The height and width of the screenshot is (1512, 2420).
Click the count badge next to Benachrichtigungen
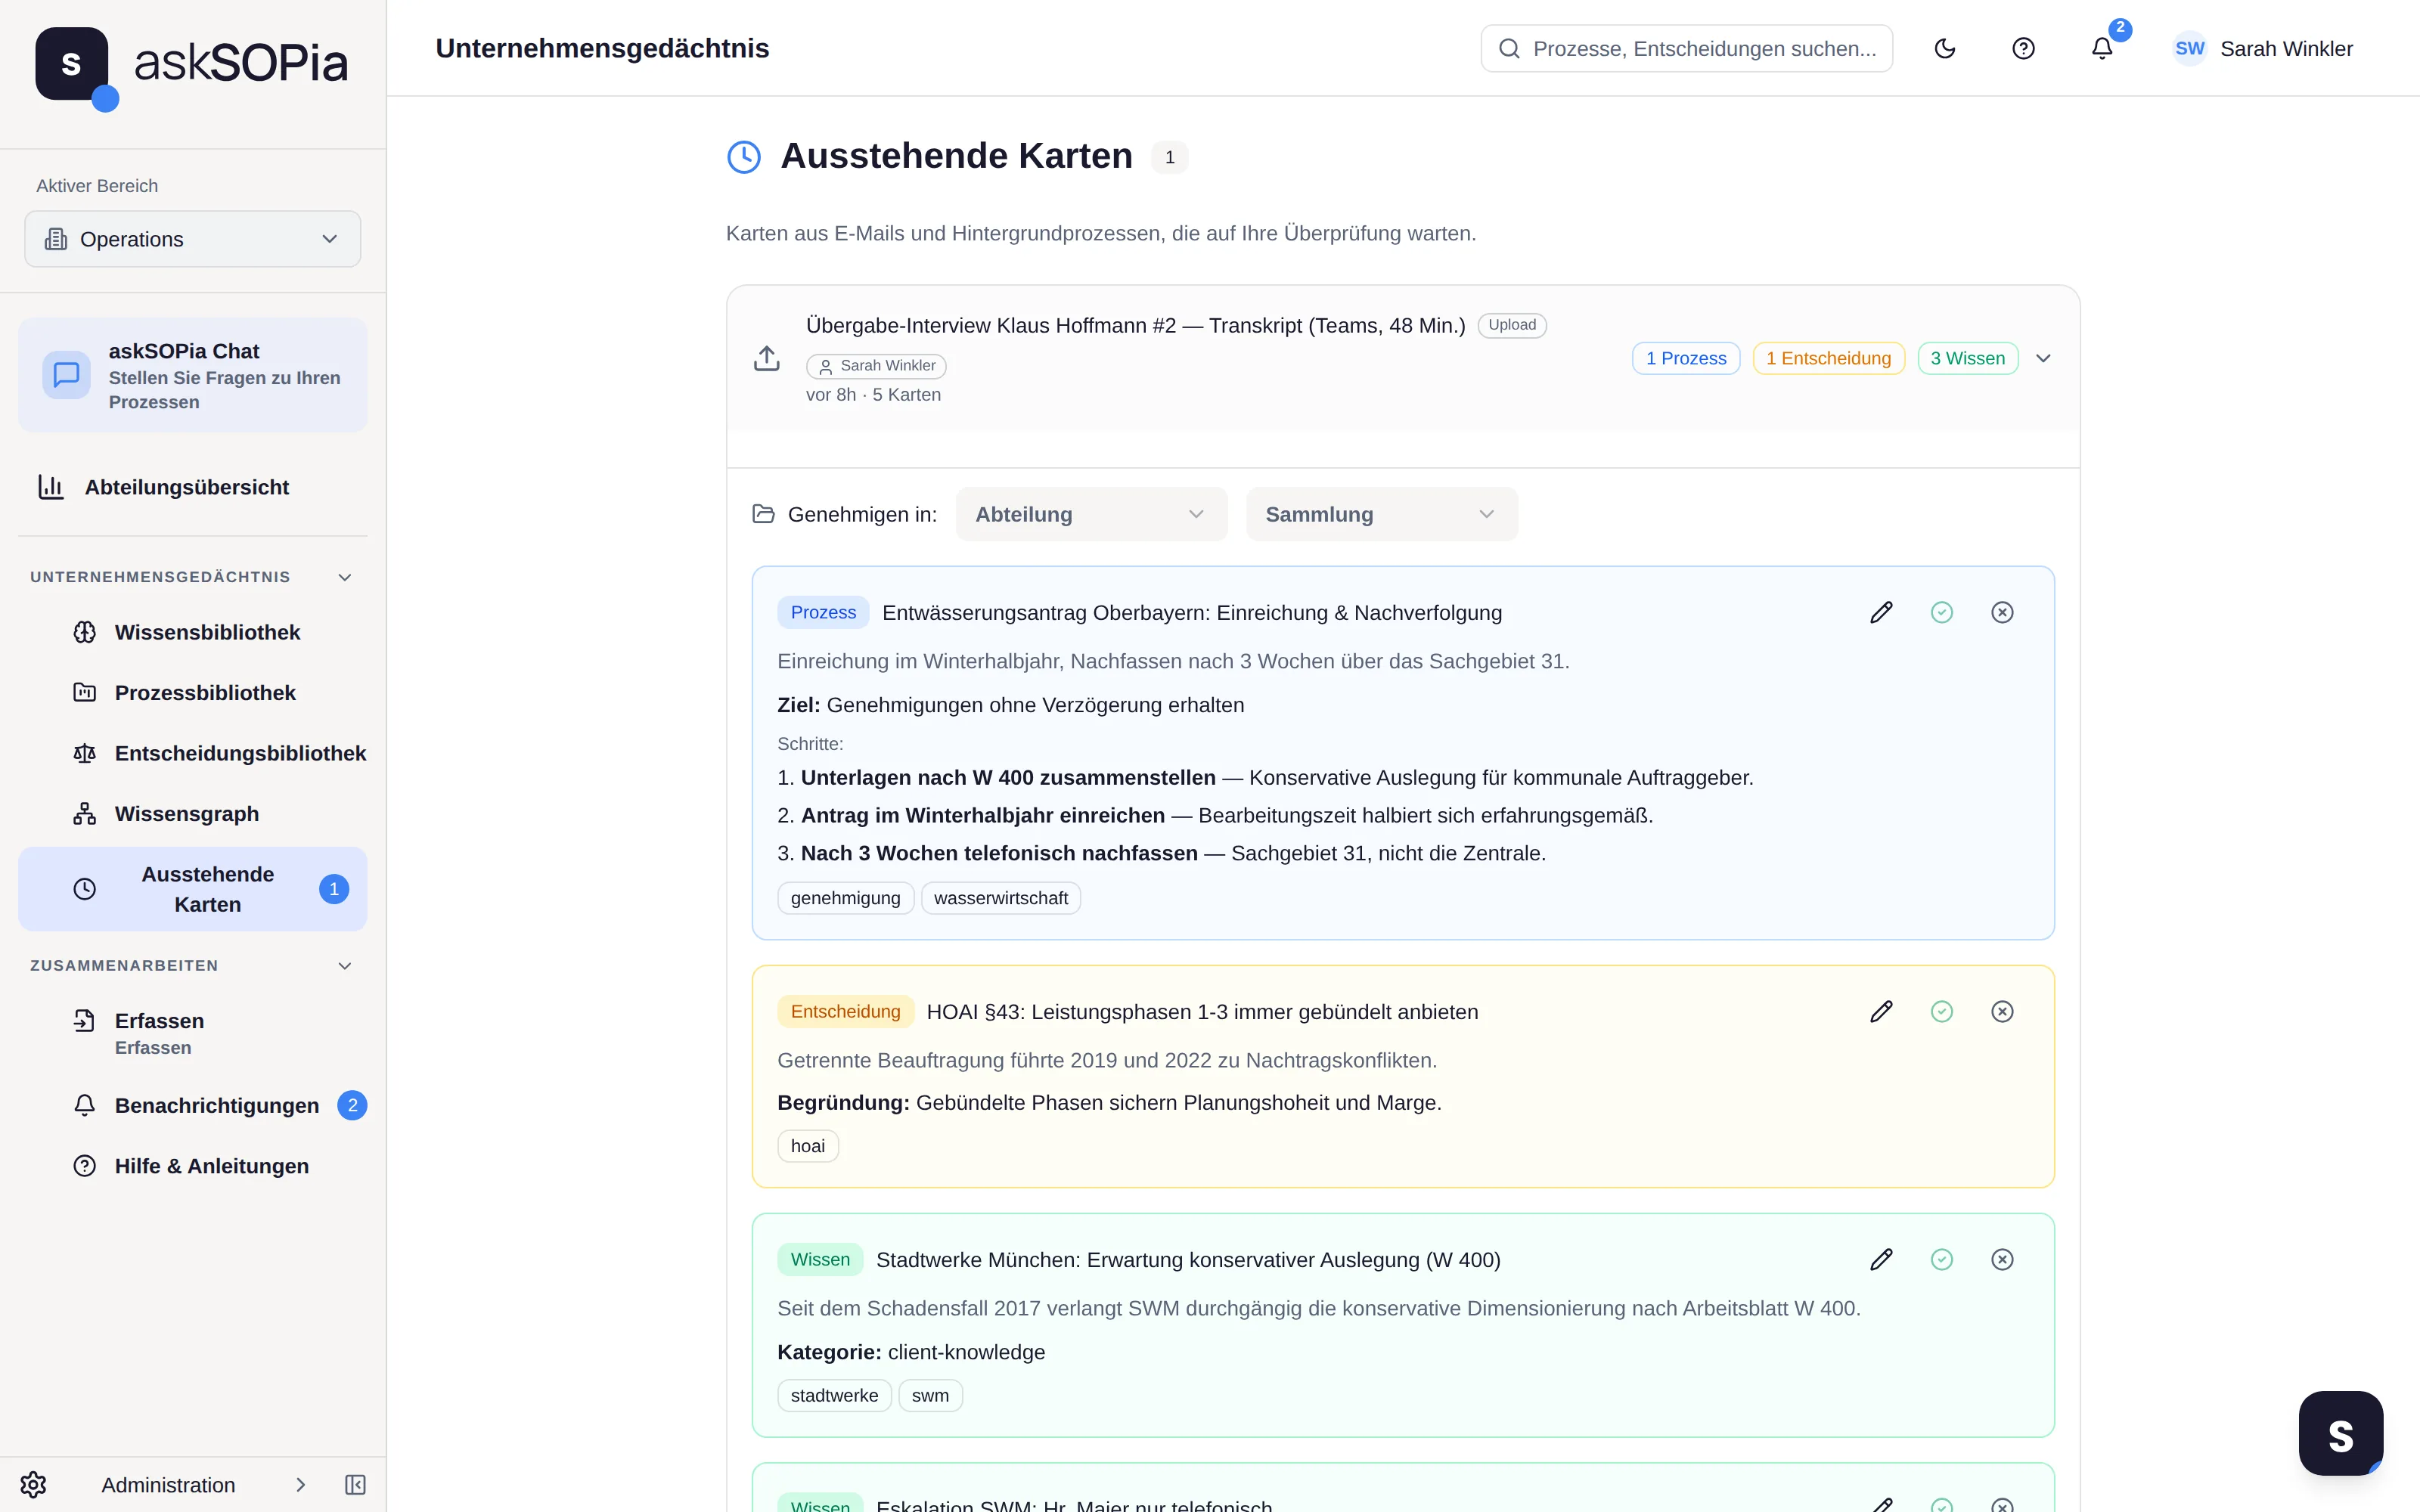point(352,1105)
